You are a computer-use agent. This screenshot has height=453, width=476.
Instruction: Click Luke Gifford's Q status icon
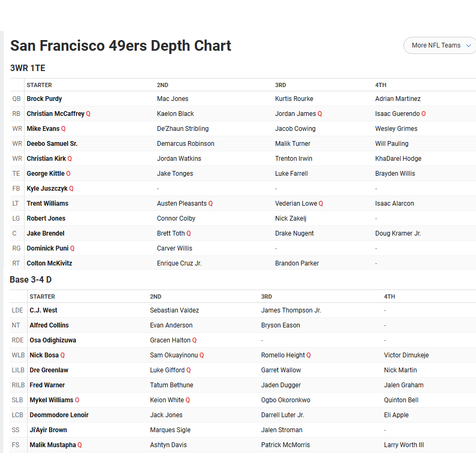pyautogui.click(x=189, y=370)
